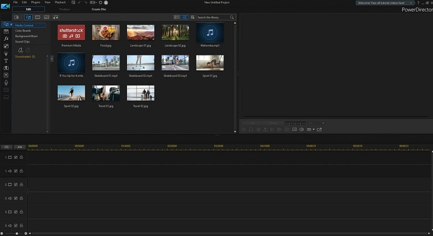The image size is (433, 236).
Task: Uncheck the enable checkbox for video track 1
Action: click(x=16, y=157)
